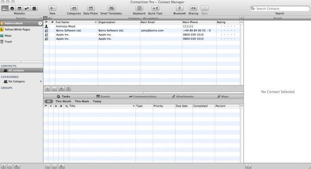Add contact with plus button below list

48,88
